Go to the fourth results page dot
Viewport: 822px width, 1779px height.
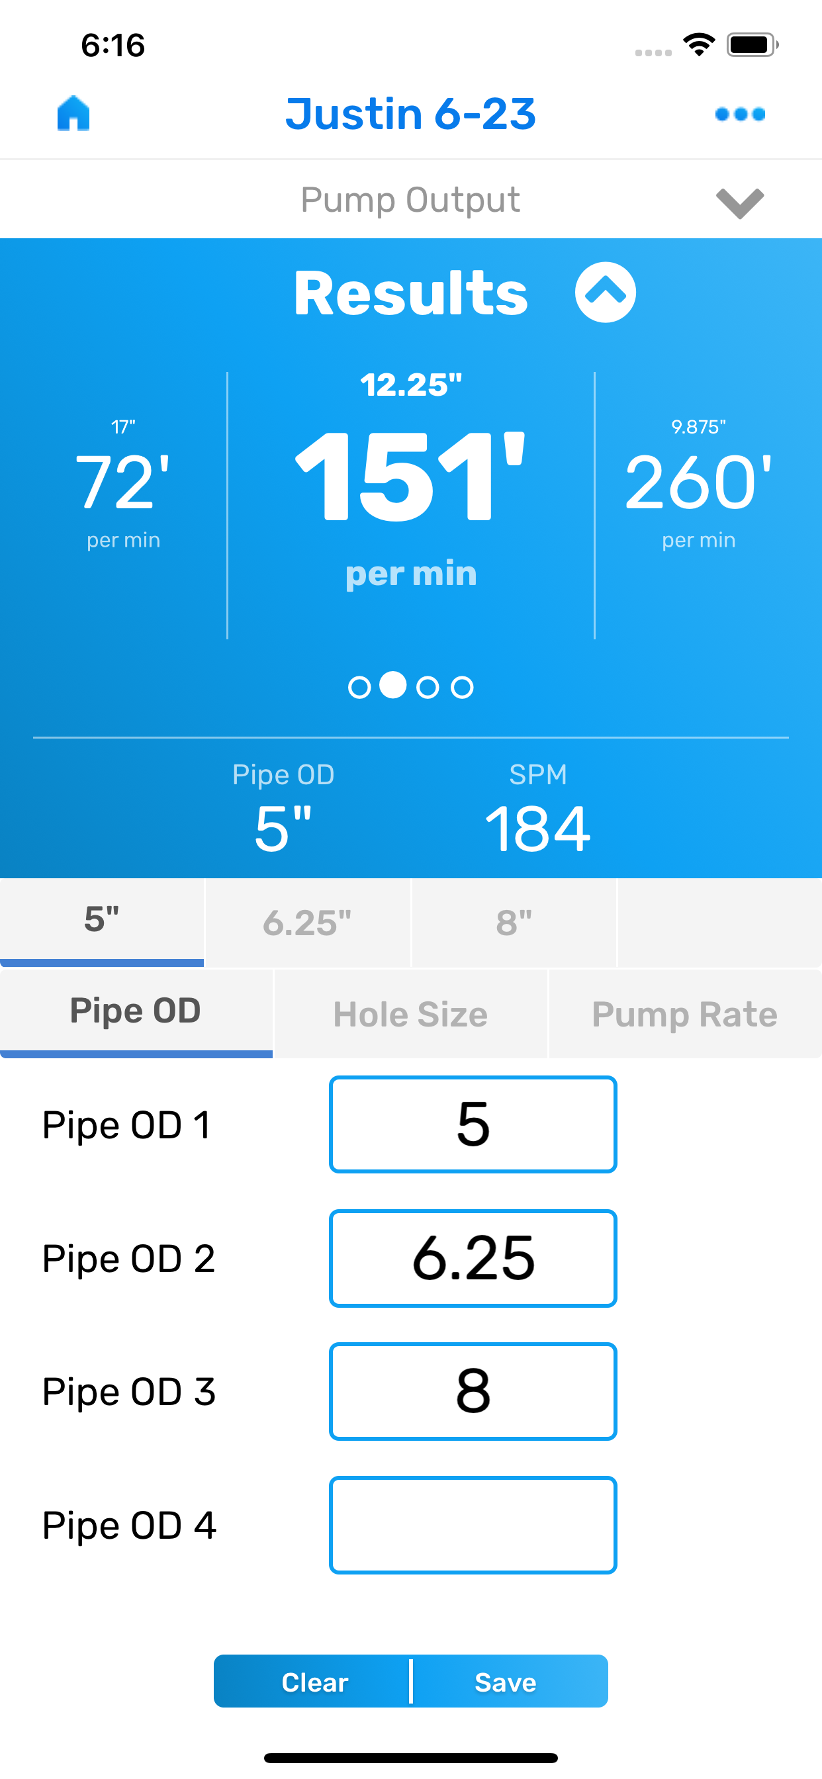pyautogui.click(x=462, y=687)
